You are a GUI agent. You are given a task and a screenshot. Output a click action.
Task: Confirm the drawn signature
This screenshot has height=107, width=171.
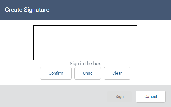[56, 73]
